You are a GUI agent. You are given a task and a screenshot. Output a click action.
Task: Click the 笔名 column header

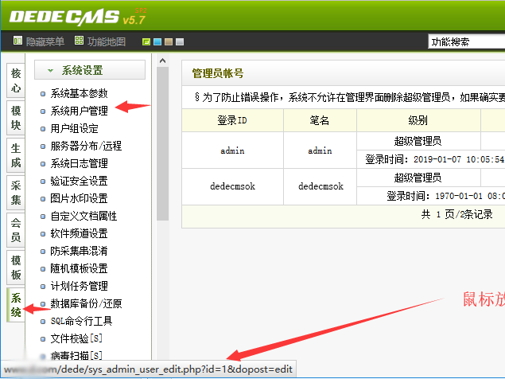click(320, 120)
